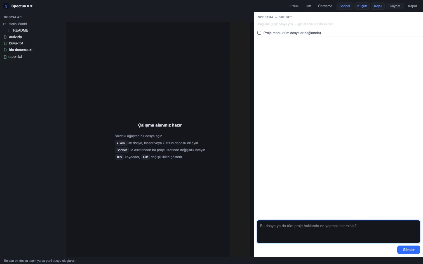Click the "Sohbet" hint chip in welcome text
This screenshot has width=423, height=264.
(122, 150)
